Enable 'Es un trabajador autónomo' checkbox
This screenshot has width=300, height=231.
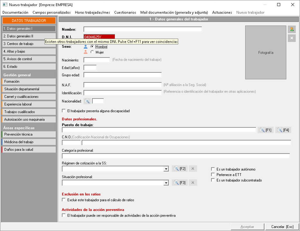pyautogui.click(x=213, y=169)
